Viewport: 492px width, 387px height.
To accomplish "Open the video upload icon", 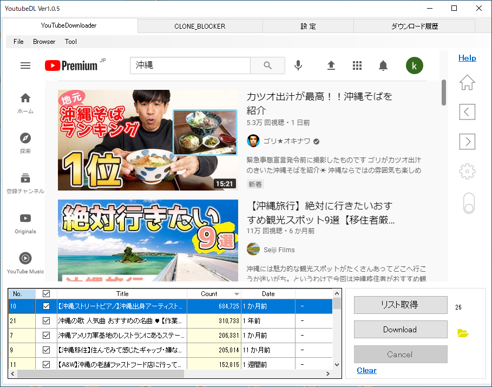I will coord(331,65).
